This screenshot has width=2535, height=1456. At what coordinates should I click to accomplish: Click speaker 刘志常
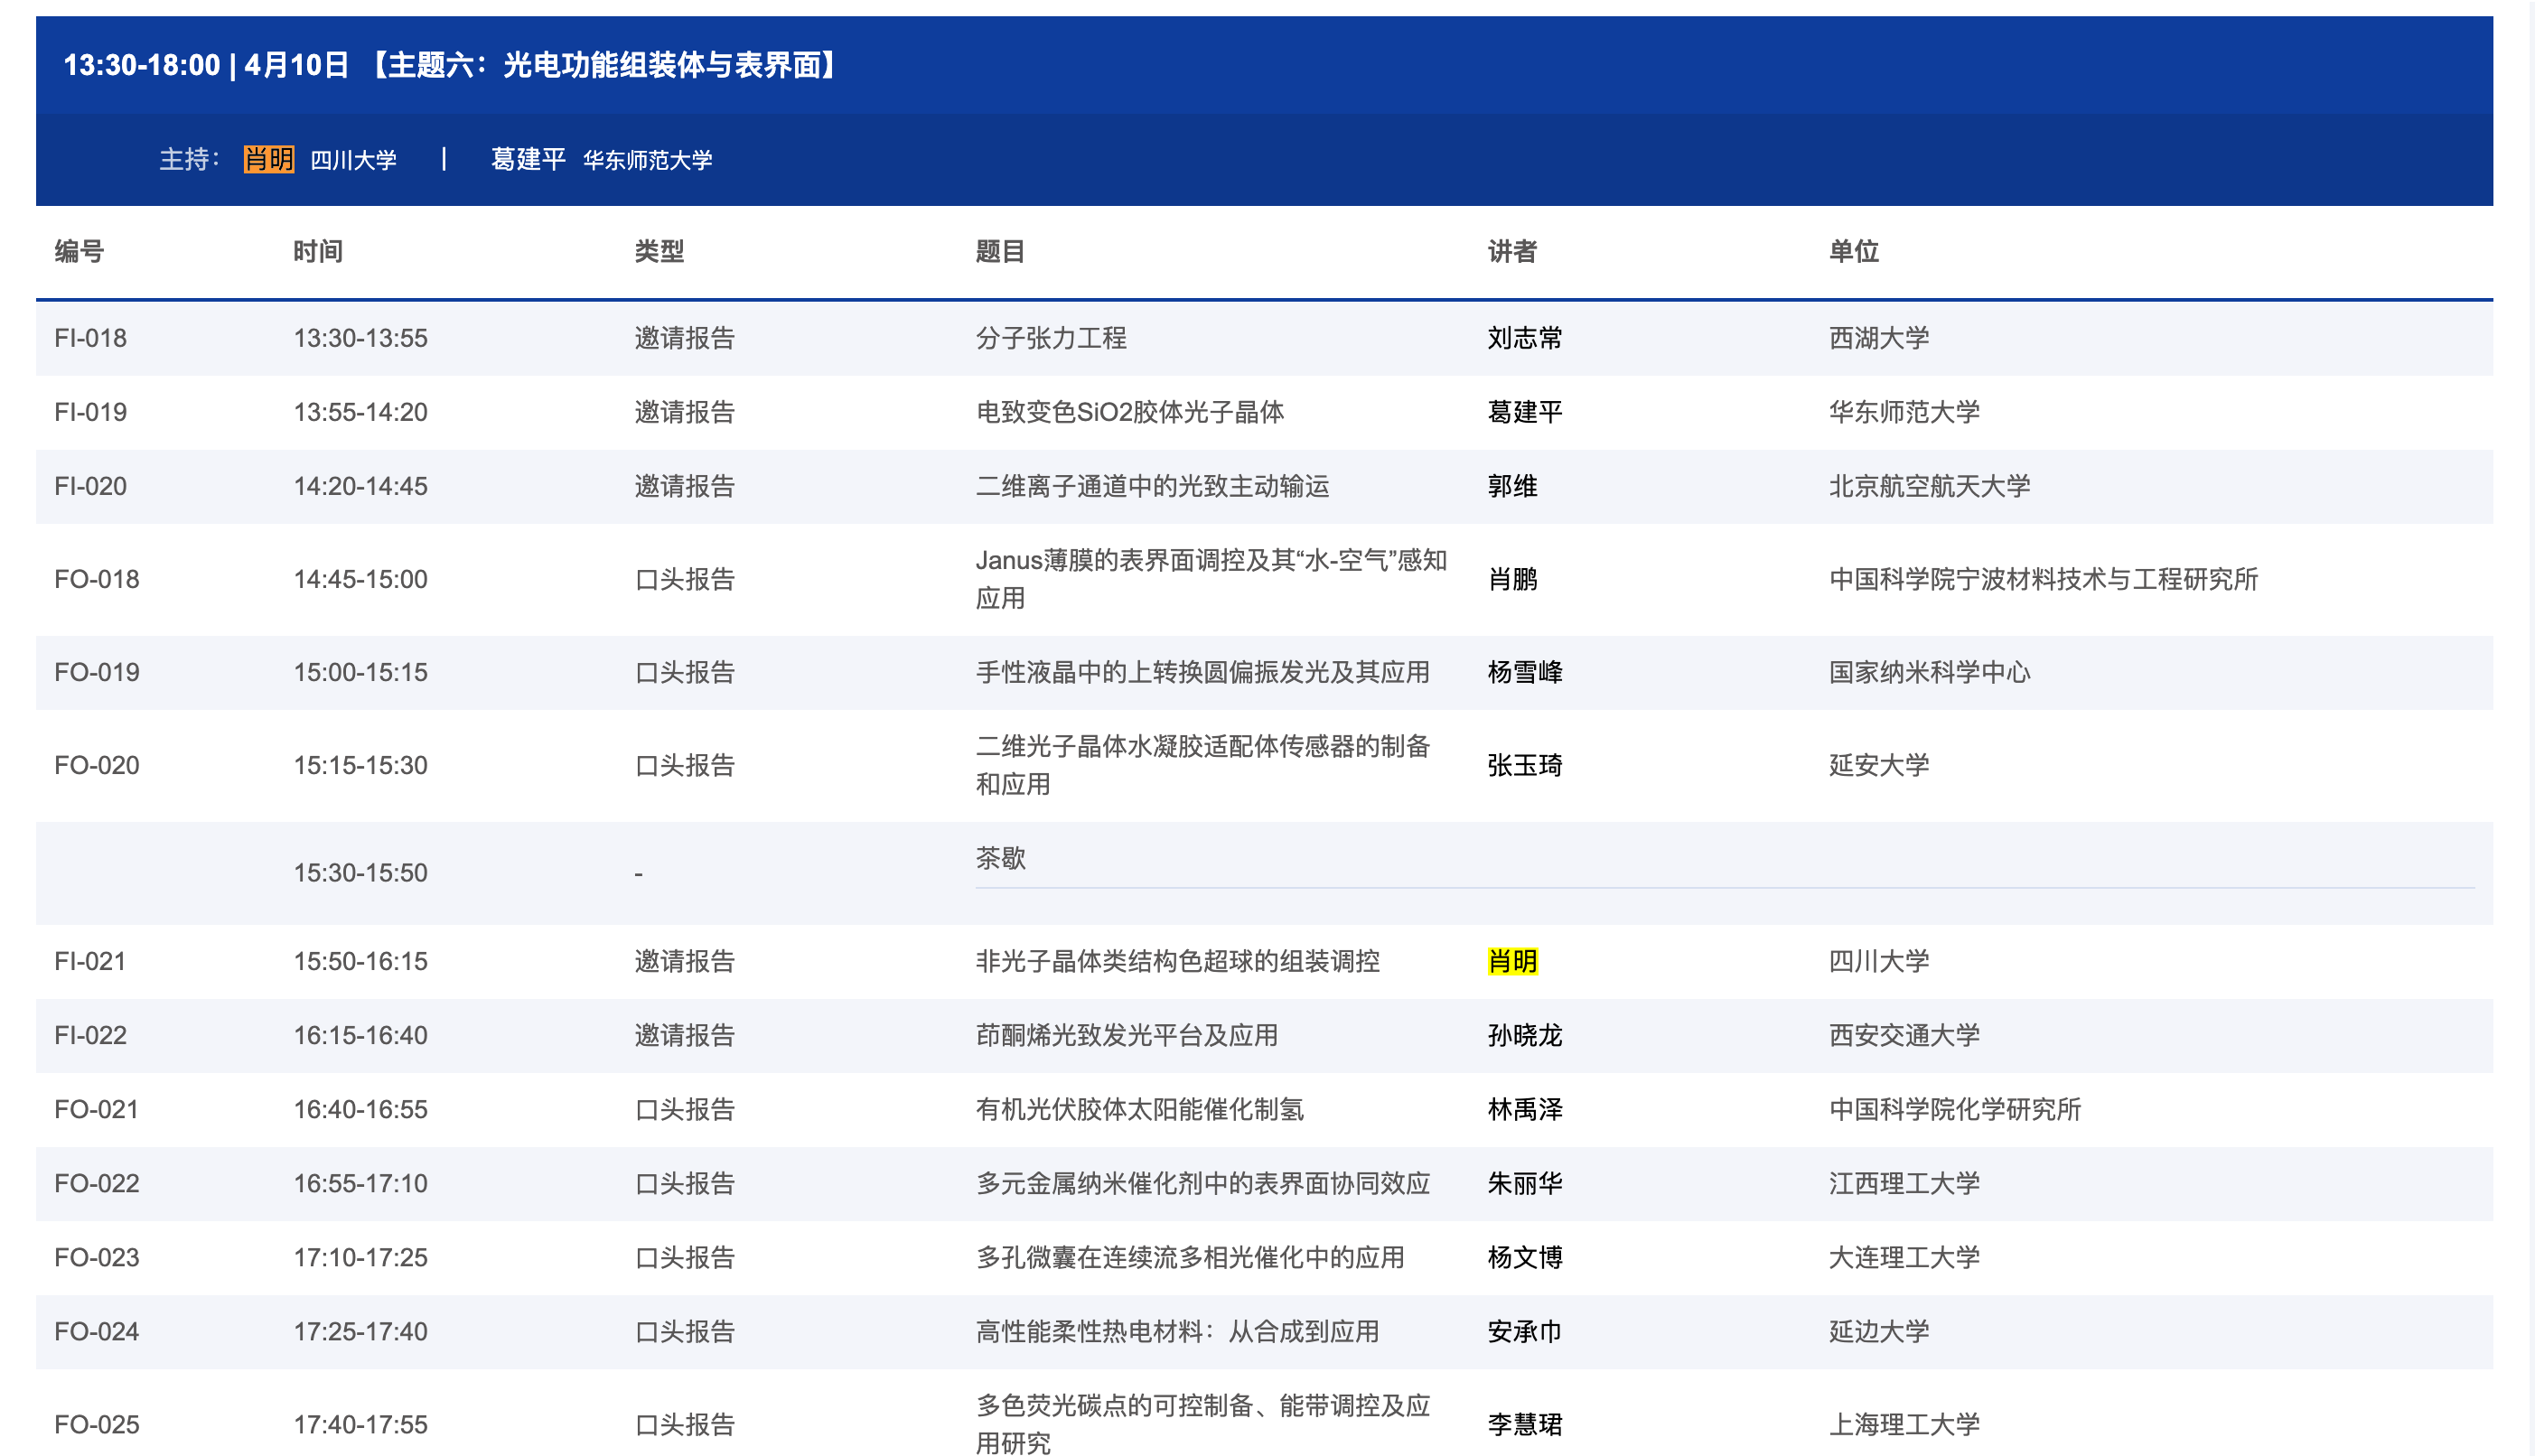[x=1524, y=338]
